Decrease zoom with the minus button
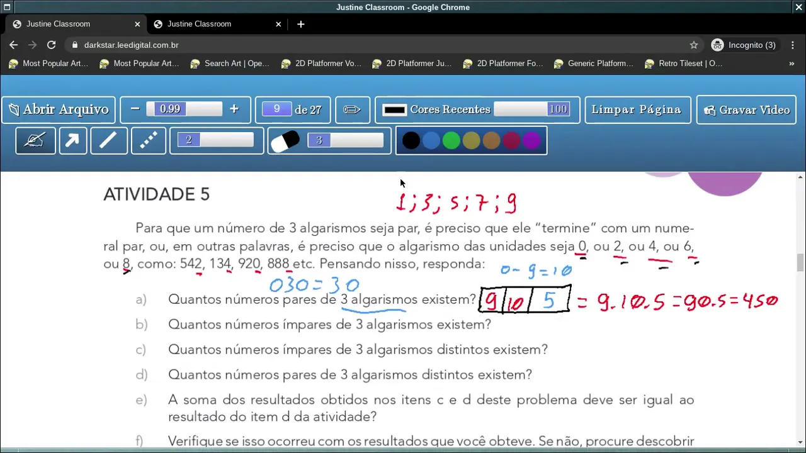 pos(135,109)
